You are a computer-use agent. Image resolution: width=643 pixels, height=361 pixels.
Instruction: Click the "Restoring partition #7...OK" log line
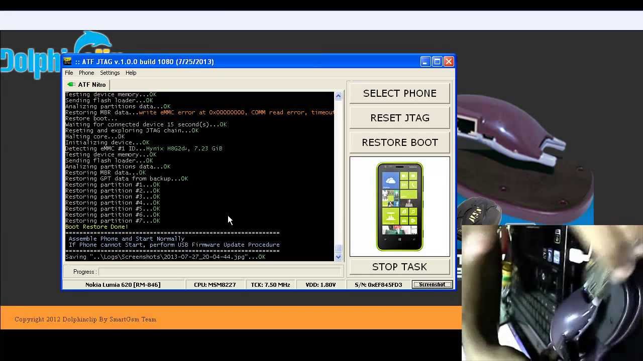tap(113, 221)
